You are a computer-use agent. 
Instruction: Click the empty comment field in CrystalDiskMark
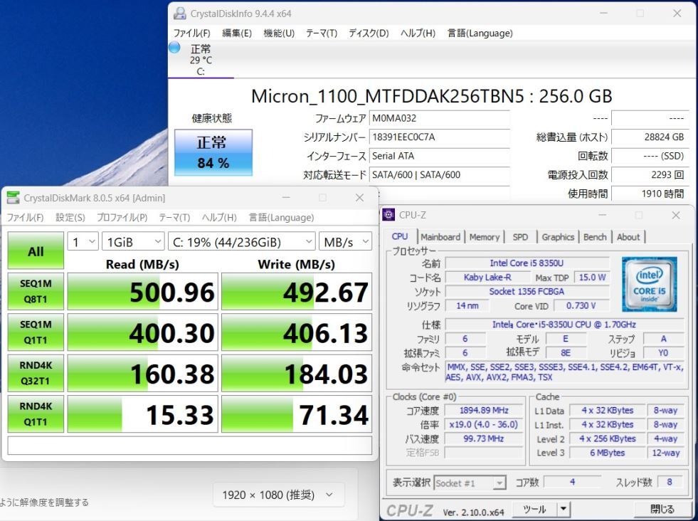coord(190,446)
